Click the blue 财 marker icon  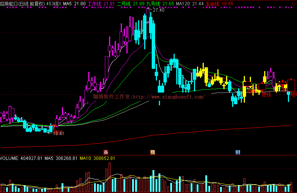click(238, 152)
